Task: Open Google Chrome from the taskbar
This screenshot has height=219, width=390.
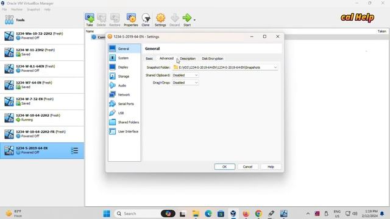Action: (258, 214)
